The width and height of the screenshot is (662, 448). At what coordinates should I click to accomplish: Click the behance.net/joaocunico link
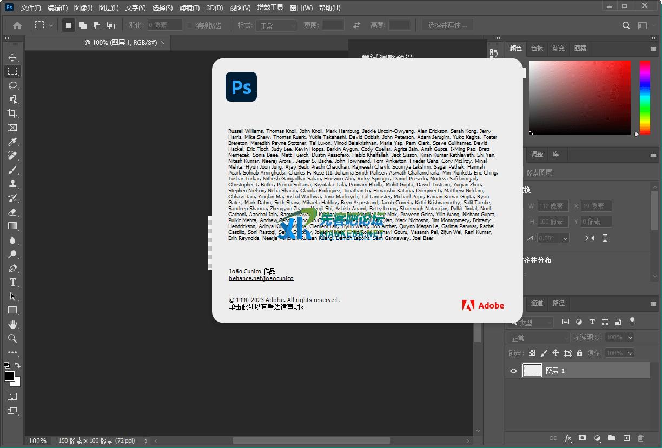pyautogui.click(x=261, y=278)
